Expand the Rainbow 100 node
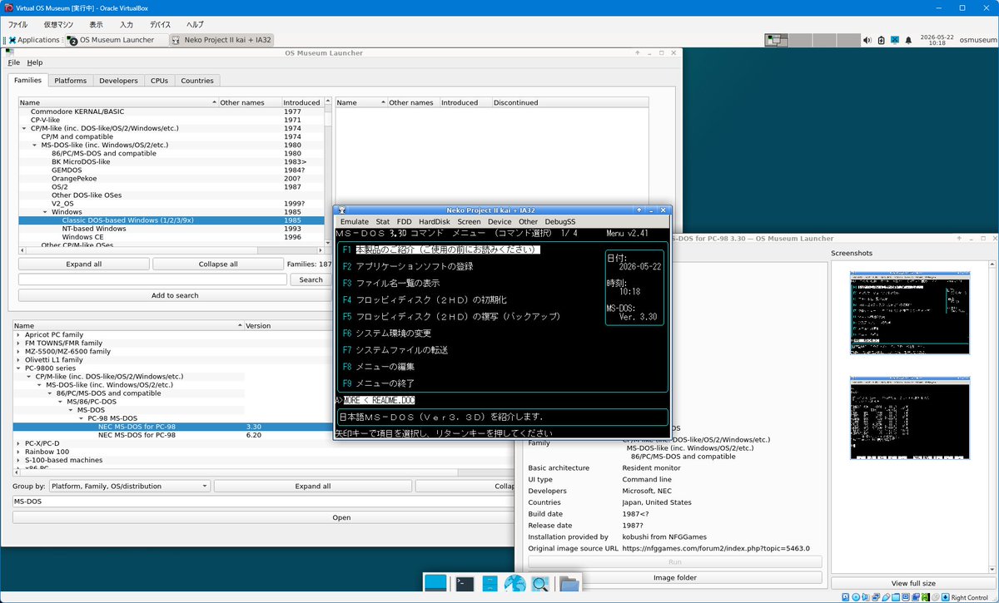Viewport: 999px width, 603px height. tap(17, 452)
